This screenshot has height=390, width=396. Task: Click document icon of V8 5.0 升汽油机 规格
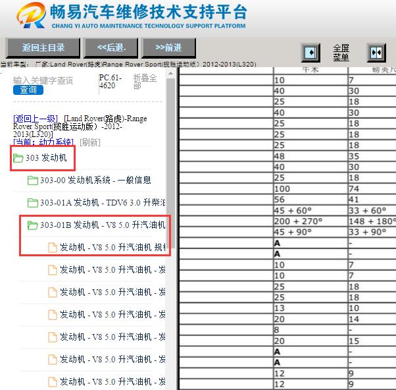point(52,248)
